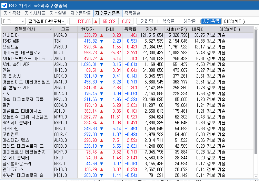Select the 코히런트 row

128,134
